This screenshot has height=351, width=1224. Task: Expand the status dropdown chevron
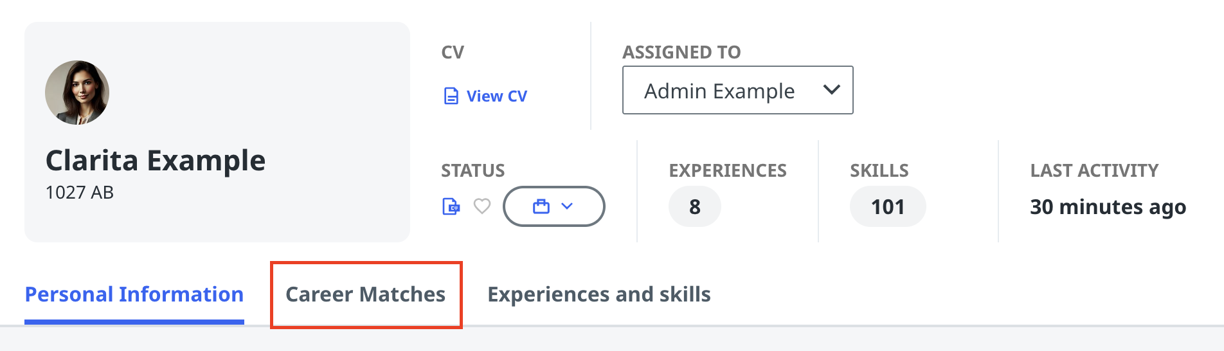coord(567,206)
